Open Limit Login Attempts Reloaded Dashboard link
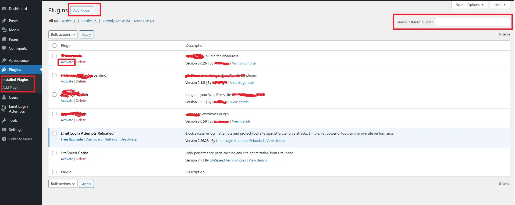Image resolution: width=515 pixels, height=205 pixels. click(x=94, y=139)
